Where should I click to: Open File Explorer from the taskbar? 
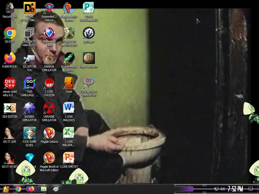pyautogui.click(x=44, y=189)
